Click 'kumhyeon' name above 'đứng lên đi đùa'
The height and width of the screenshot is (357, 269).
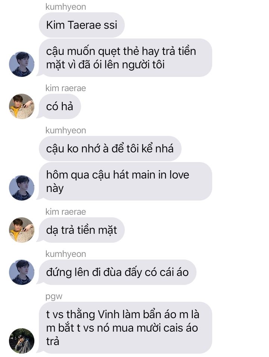66,254
